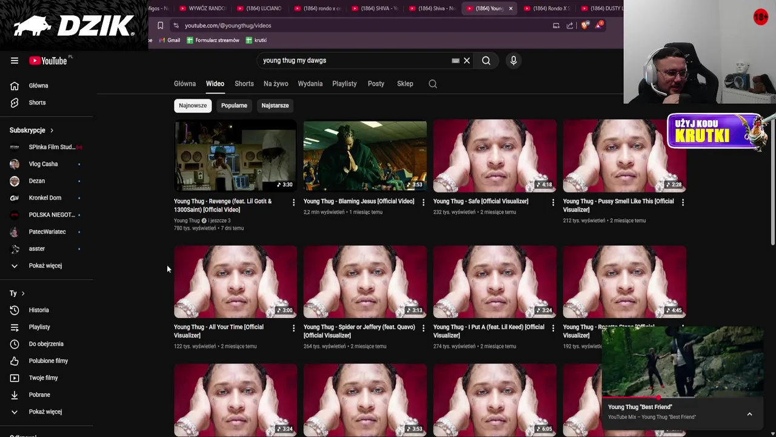The image size is (776, 437).
Task: Start voice search with microphone icon
Action: click(513, 61)
